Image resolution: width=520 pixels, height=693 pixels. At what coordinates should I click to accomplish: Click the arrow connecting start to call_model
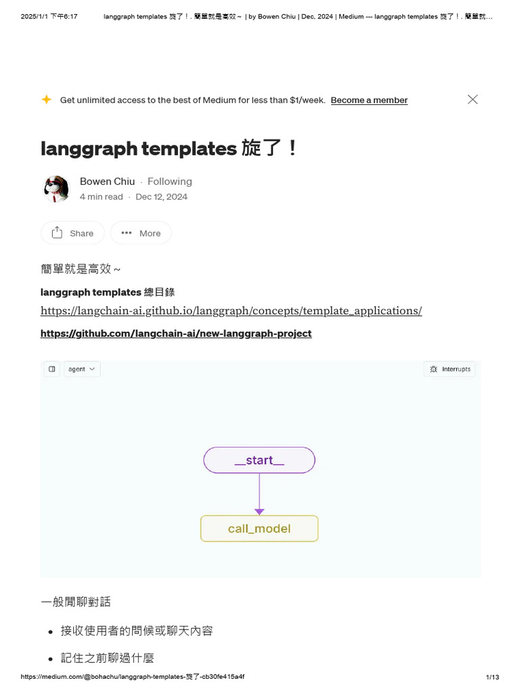click(259, 494)
